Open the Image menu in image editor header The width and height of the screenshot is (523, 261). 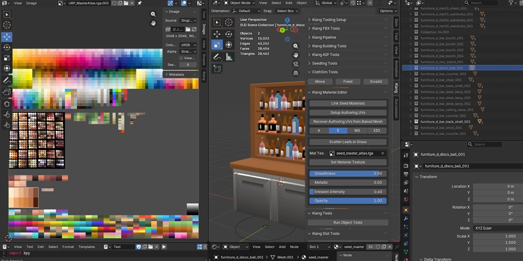click(x=31, y=3)
